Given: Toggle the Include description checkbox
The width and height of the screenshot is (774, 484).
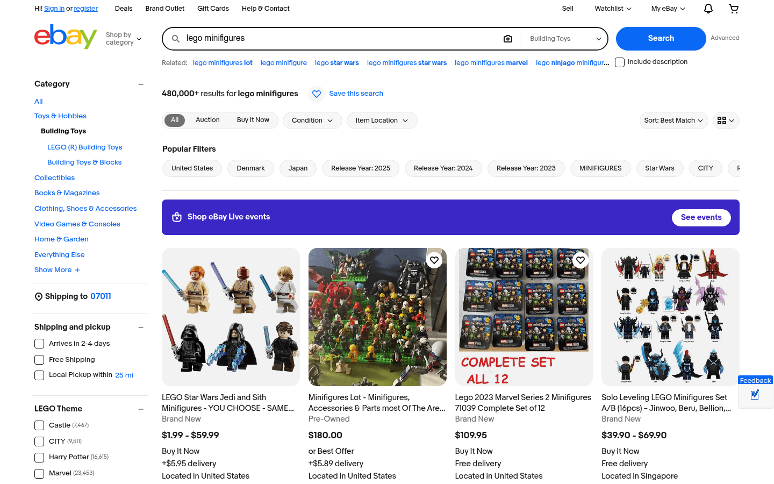Looking at the screenshot, I should pos(620,62).
